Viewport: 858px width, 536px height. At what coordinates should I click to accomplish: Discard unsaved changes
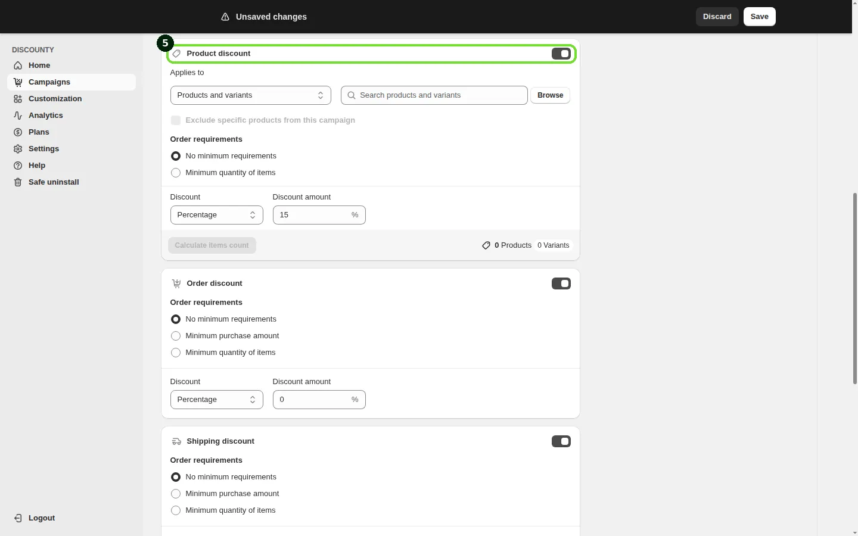click(x=717, y=17)
